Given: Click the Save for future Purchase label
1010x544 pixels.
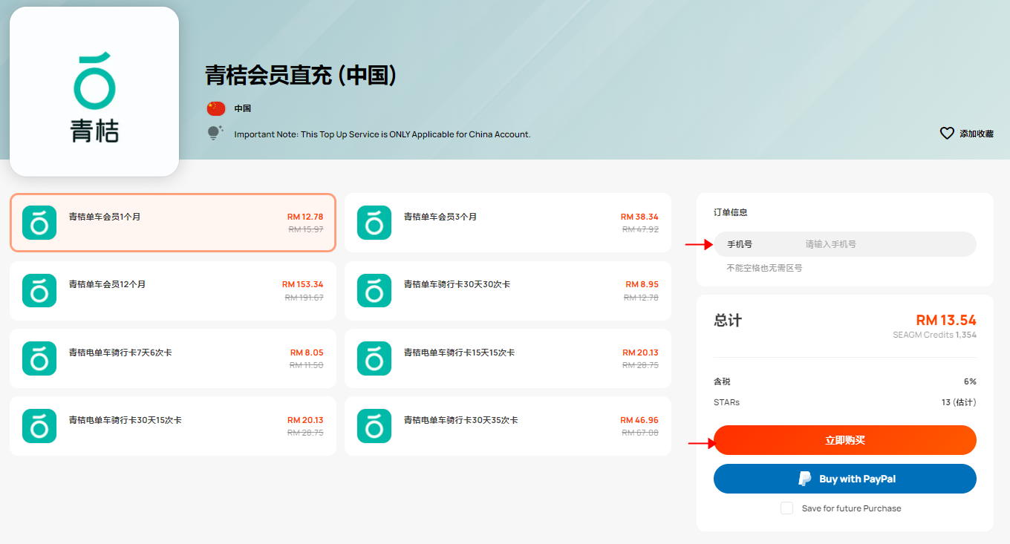Looking at the screenshot, I should [852, 508].
